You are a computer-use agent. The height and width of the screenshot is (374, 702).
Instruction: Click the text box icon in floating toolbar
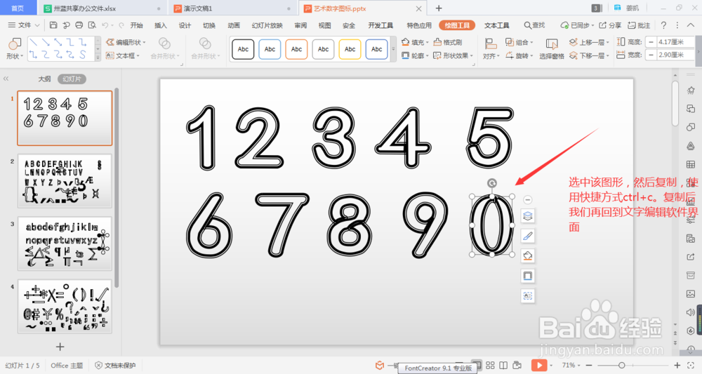528,295
